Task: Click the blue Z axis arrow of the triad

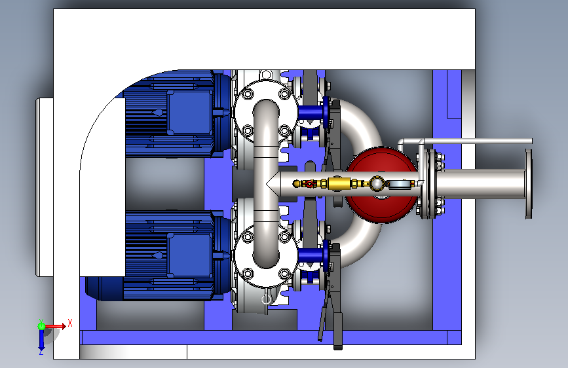Action: 41,340
